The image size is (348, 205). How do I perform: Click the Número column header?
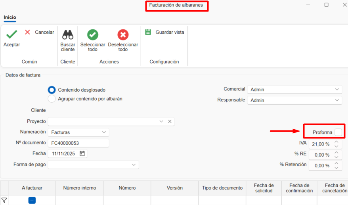click(x=127, y=188)
